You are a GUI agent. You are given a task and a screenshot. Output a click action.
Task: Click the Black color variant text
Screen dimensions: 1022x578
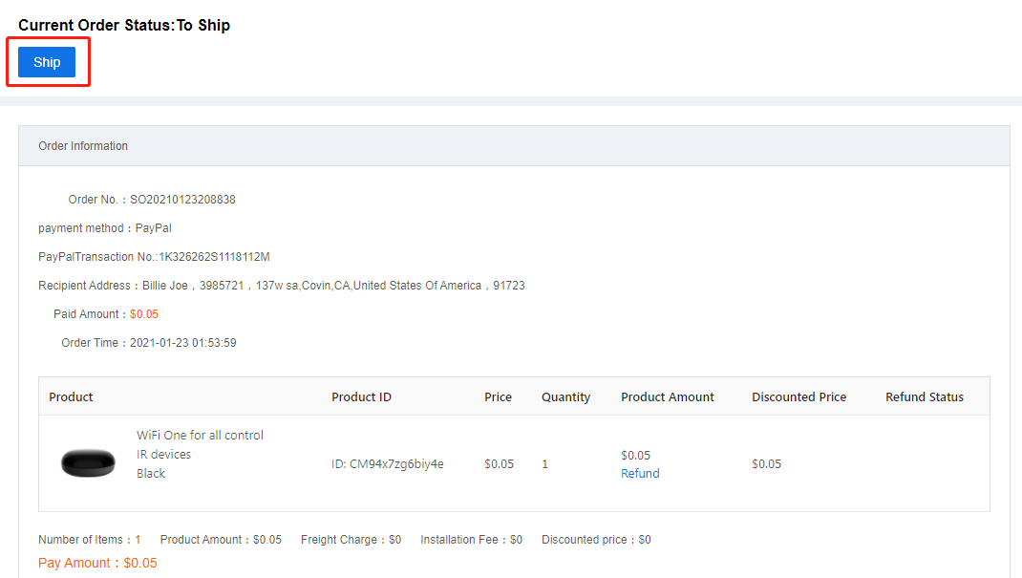tap(151, 474)
